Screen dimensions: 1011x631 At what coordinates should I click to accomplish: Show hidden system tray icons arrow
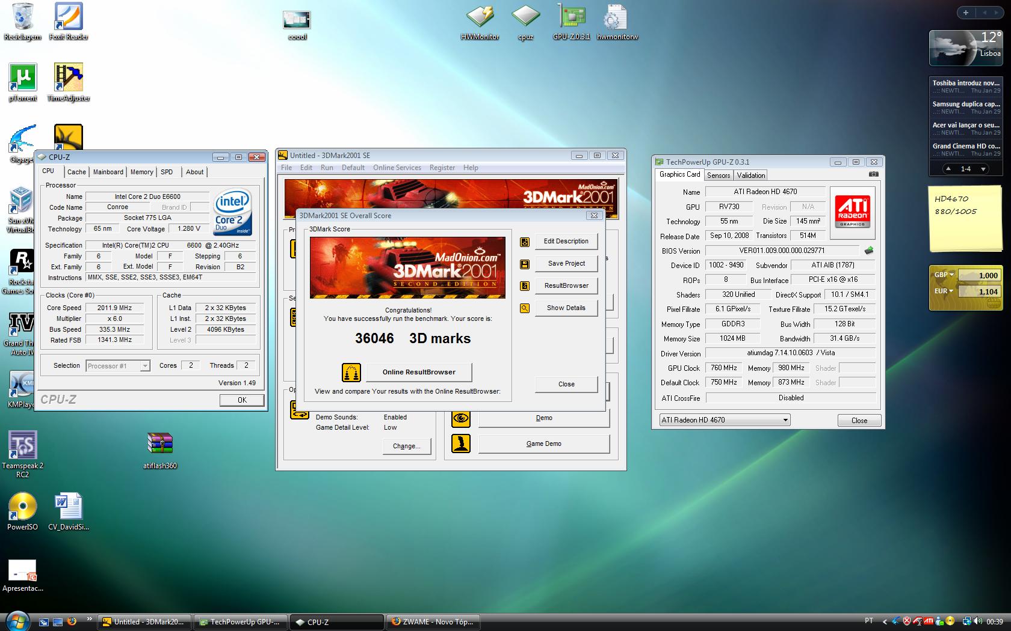[x=884, y=621]
